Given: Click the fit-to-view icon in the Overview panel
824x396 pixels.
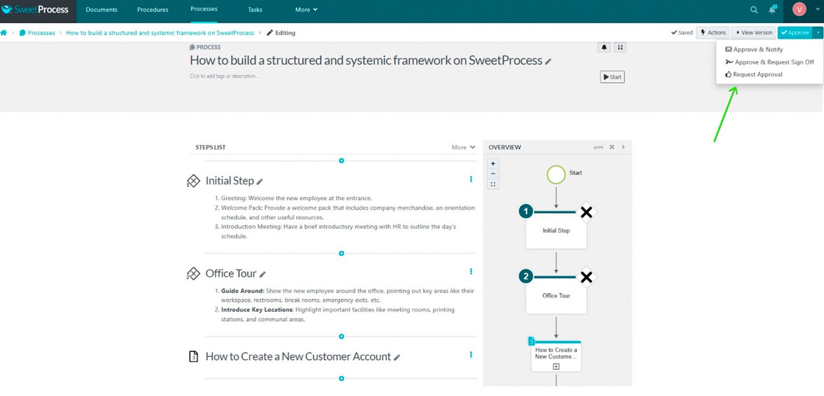Looking at the screenshot, I should tap(493, 184).
